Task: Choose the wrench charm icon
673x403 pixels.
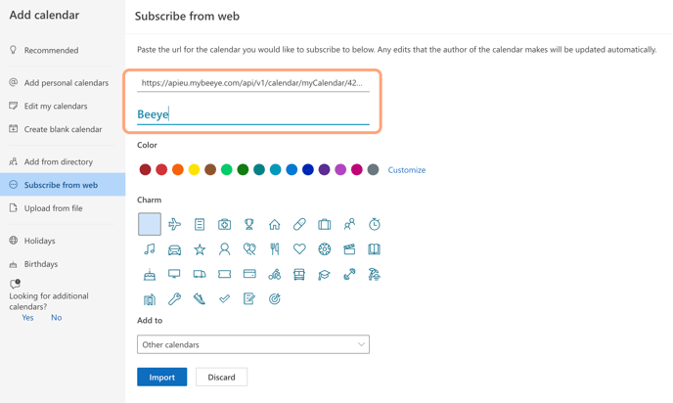Action: point(174,299)
